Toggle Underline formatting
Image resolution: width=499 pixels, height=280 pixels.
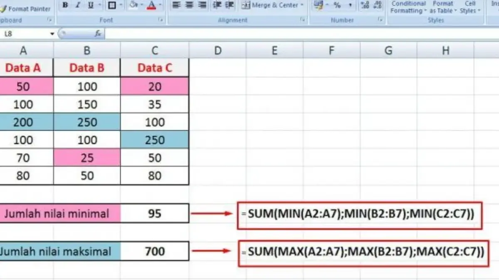point(90,5)
